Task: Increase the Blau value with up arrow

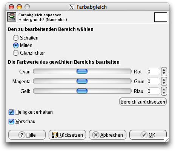Action: click(164, 89)
